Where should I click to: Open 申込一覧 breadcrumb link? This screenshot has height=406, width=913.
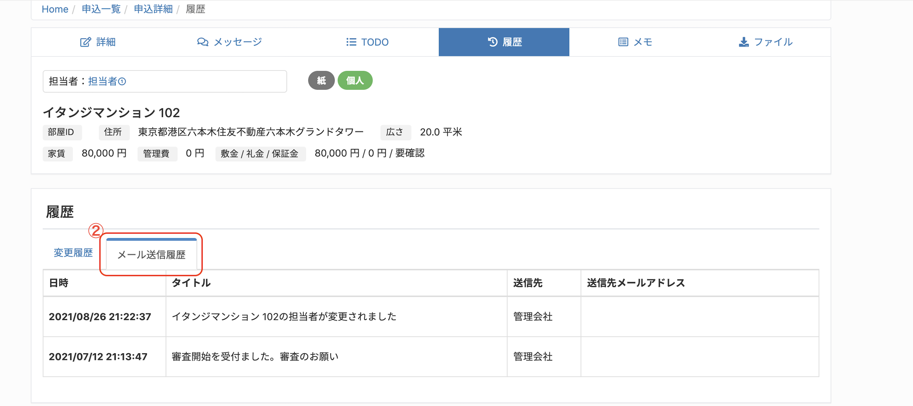[101, 9]
